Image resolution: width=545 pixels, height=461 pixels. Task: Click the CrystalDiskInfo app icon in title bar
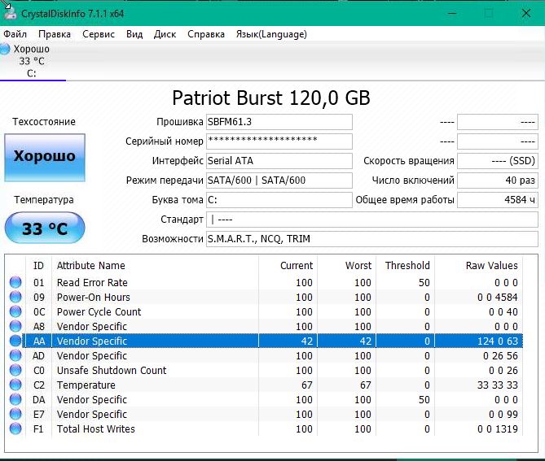10,13
